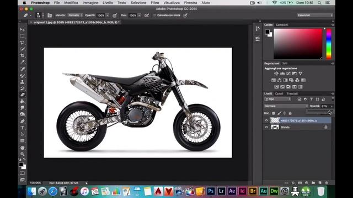
Task: Select the Clone Stamp tool
Action: [22, 82]
